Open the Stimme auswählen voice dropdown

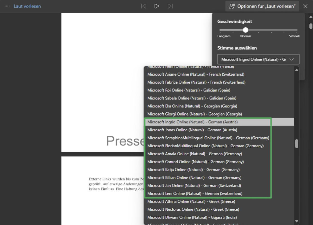click(x=258, y=59)
